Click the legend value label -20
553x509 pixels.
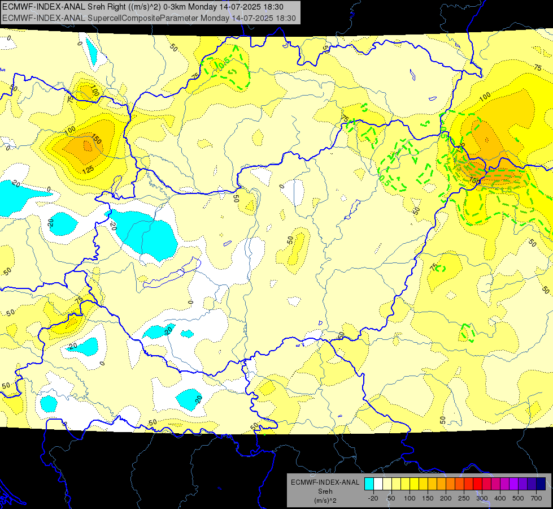[x=373, y=498]
